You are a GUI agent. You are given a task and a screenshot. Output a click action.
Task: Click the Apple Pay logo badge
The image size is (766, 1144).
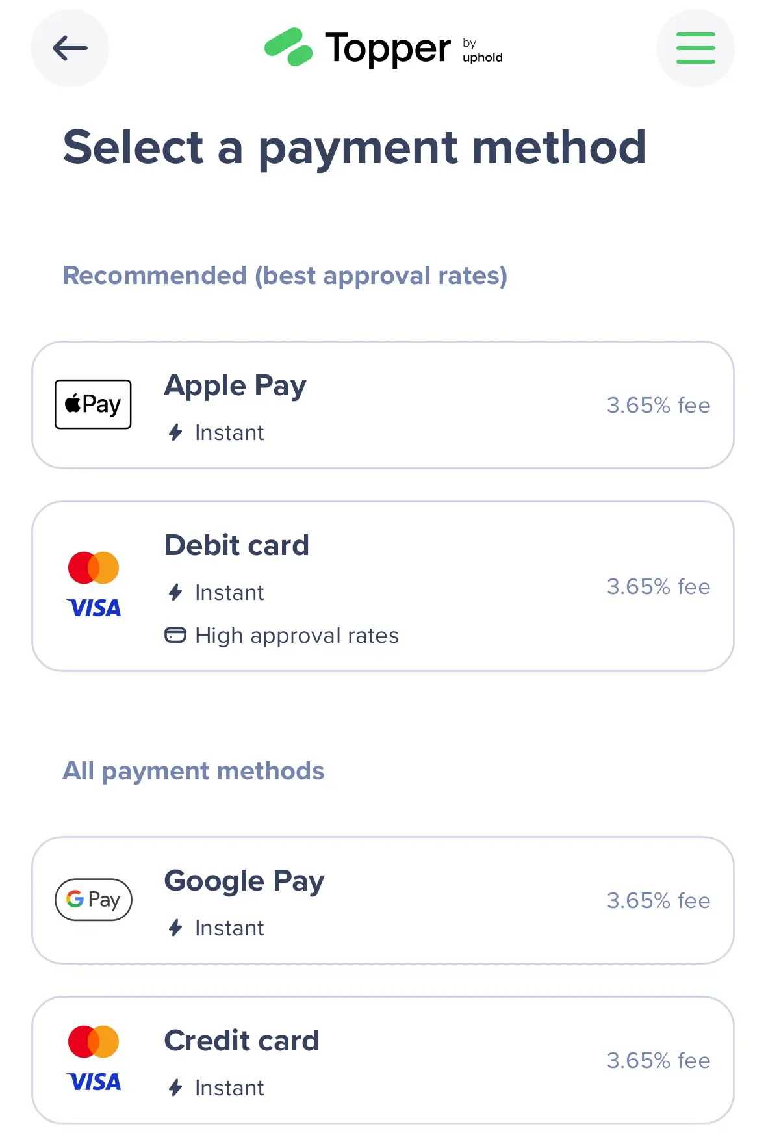coord(93,404)
